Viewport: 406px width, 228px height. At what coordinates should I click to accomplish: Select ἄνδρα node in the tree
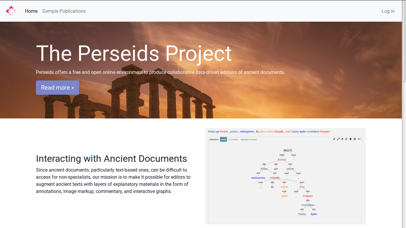264,169
